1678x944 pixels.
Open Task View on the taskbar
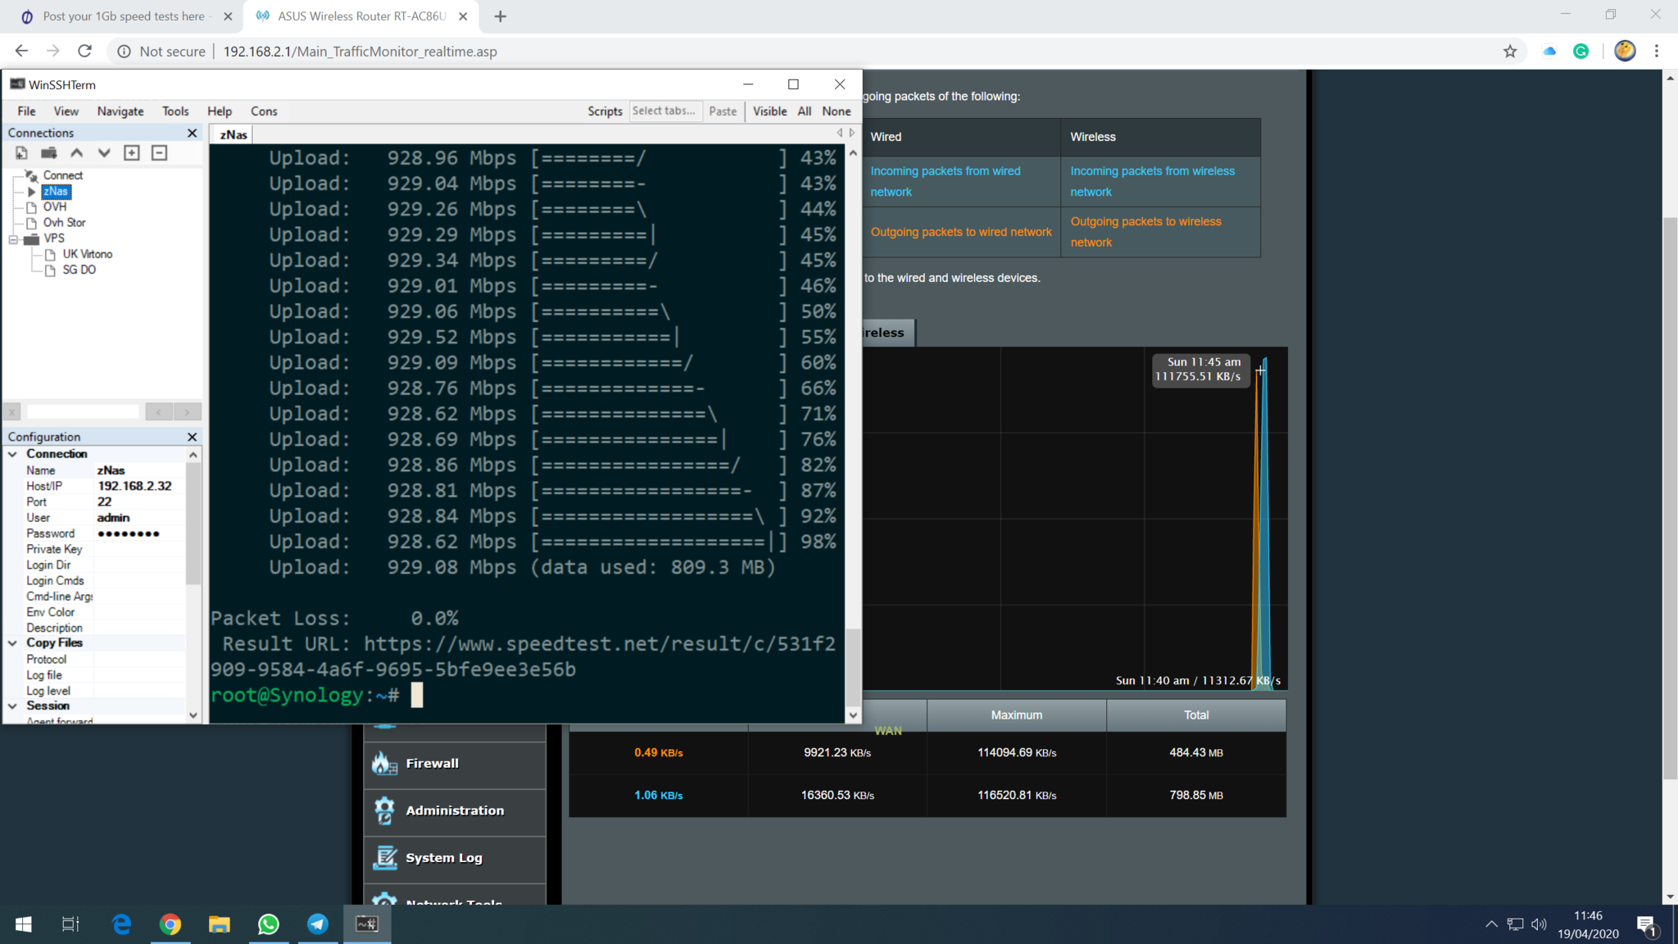(x=71, y=924)
